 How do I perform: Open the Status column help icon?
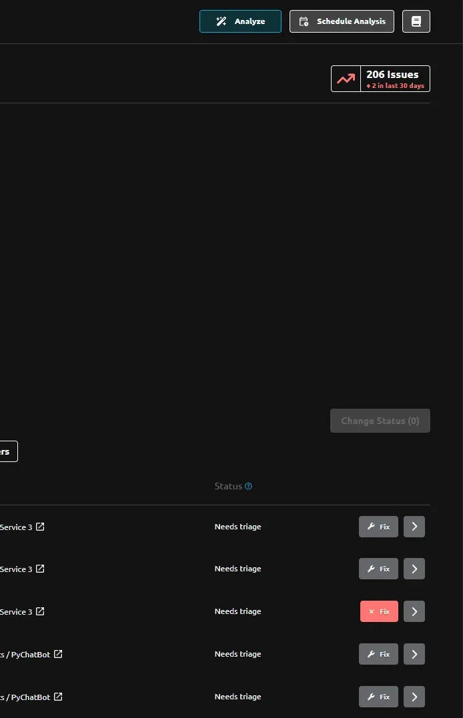coord(248,486)
